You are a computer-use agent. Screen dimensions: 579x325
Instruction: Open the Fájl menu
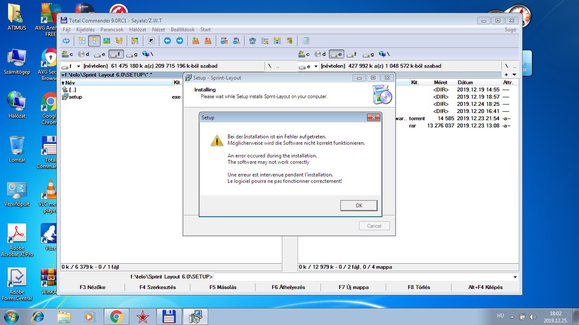pos(67,30)
